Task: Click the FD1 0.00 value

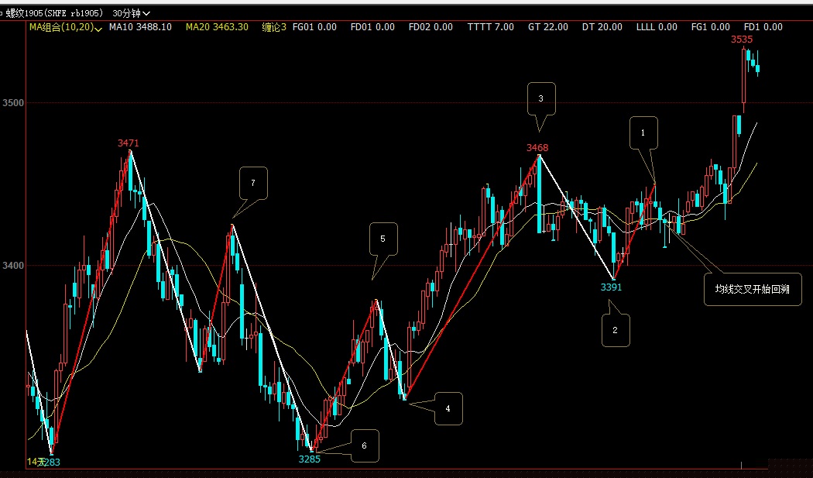Action: click(763, 27)
